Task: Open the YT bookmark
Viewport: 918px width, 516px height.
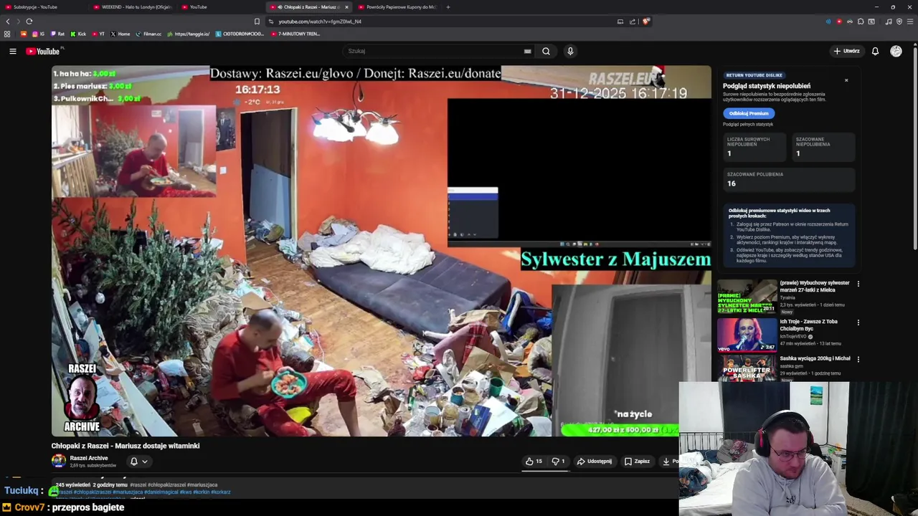Action: (x=98, y=34)
